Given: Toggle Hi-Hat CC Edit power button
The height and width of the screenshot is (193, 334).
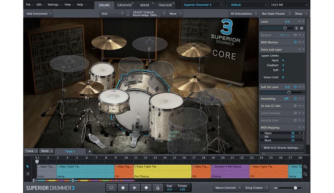Looking at the screenshot, I should (x=295, y=106).
